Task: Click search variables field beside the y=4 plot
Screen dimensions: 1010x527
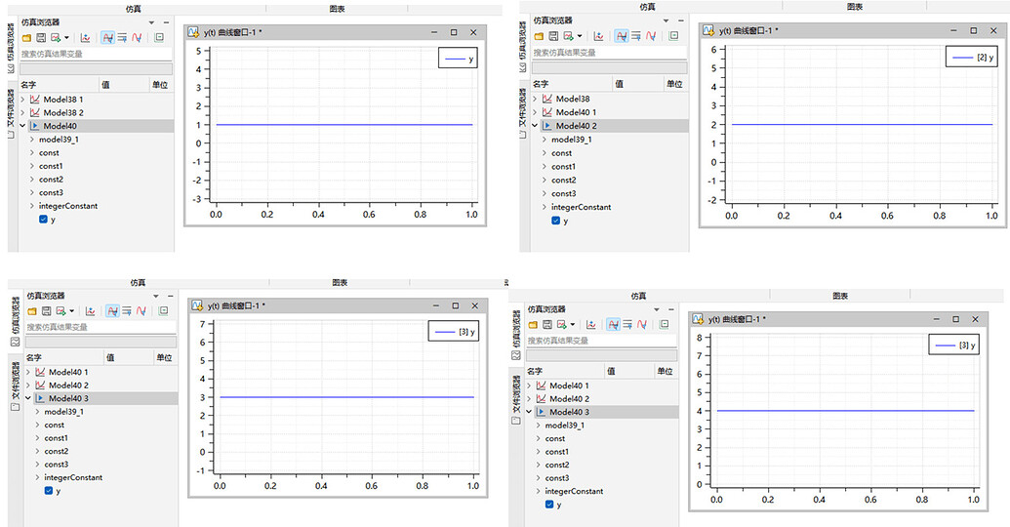Action: [x=602, y=341]
